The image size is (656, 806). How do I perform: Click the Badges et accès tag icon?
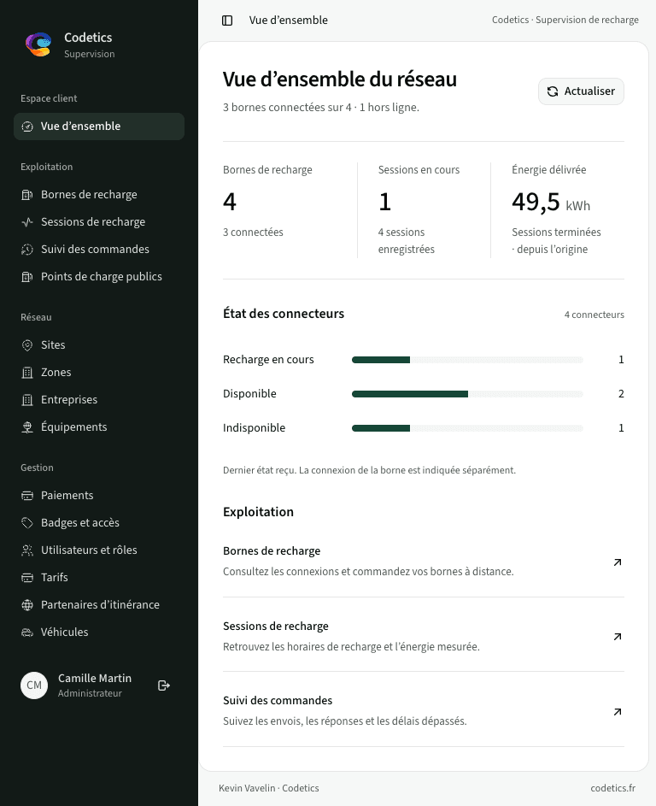27,523
